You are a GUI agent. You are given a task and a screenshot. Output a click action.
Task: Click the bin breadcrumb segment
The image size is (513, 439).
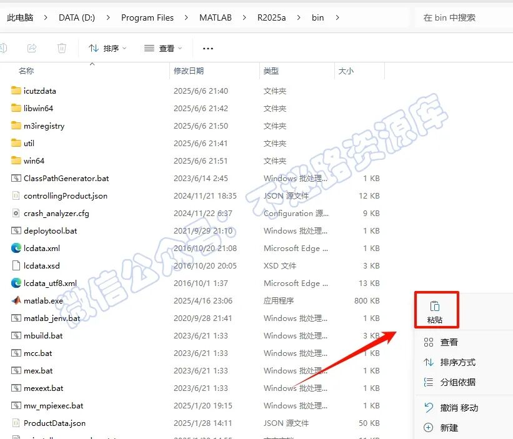(x=317, y=17)
